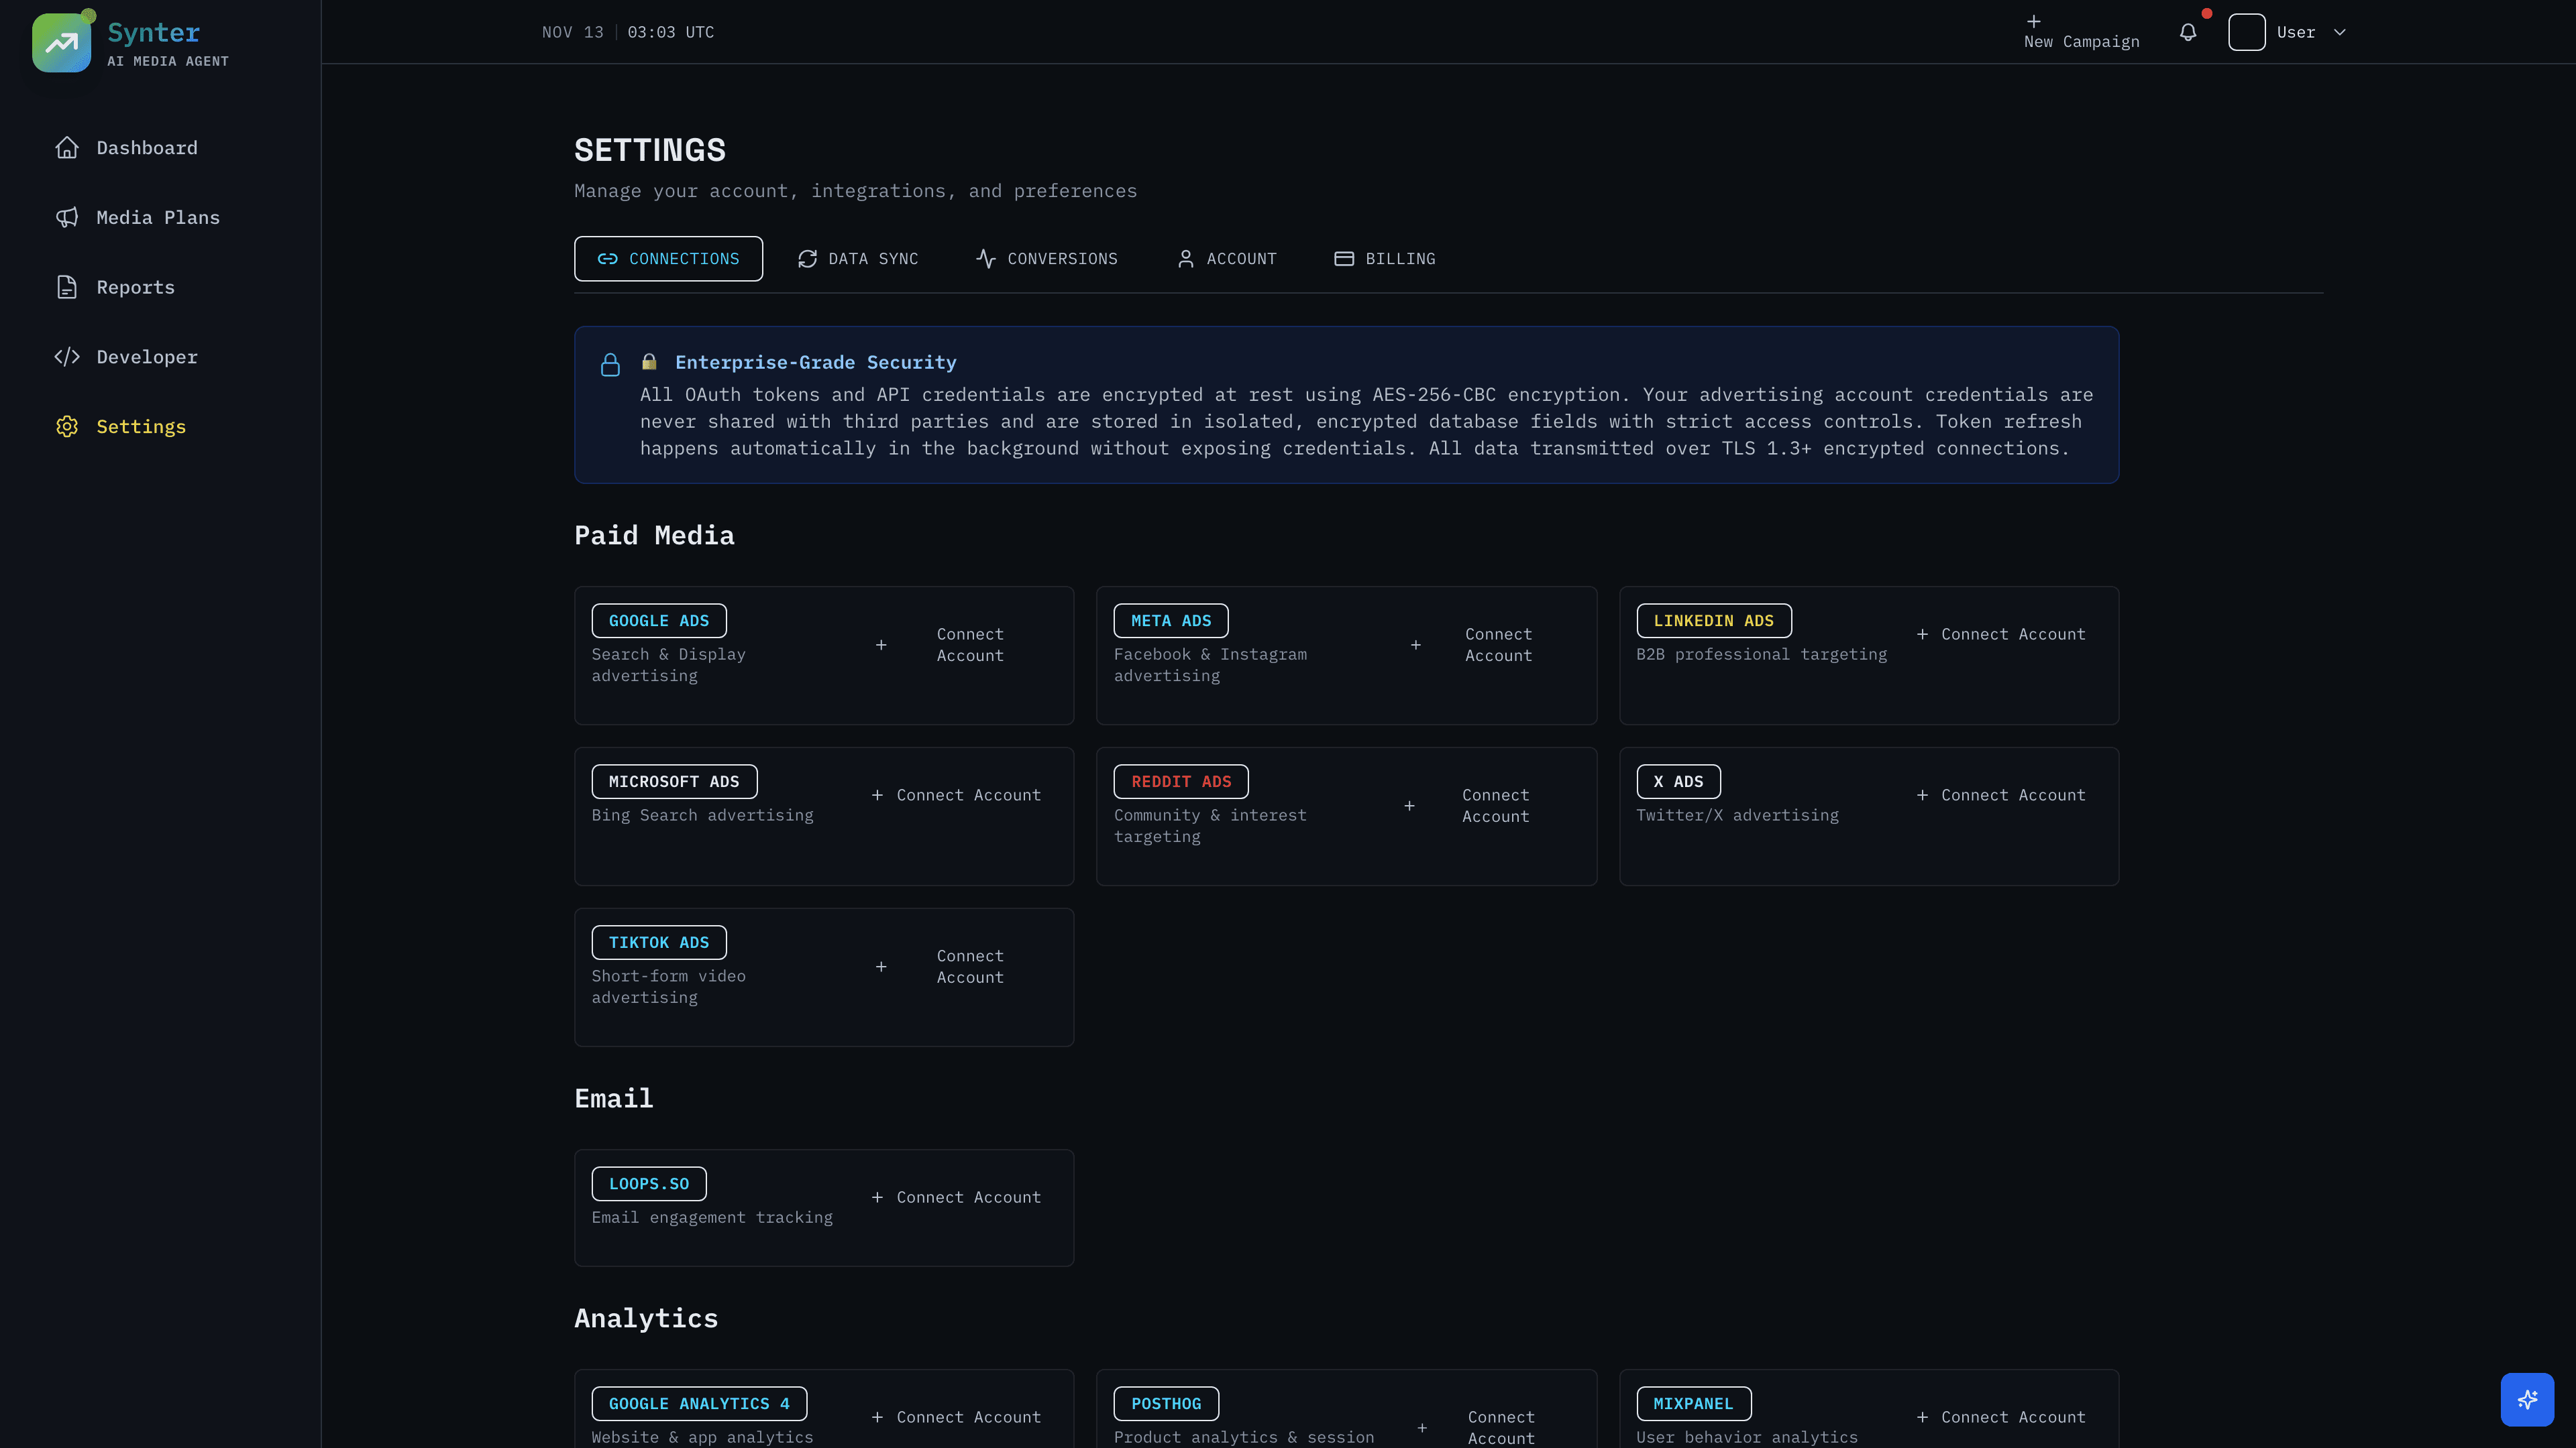The image size is (2576, 1448).
Task: Select the Account tab
Action: click(x=1227, y=259)
